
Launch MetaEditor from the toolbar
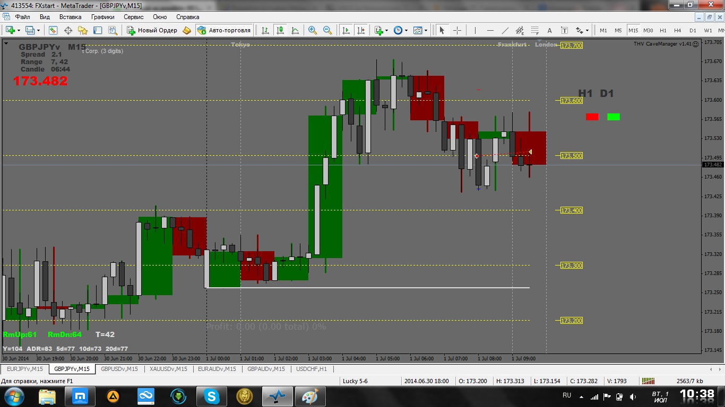(x=187, y=30)
